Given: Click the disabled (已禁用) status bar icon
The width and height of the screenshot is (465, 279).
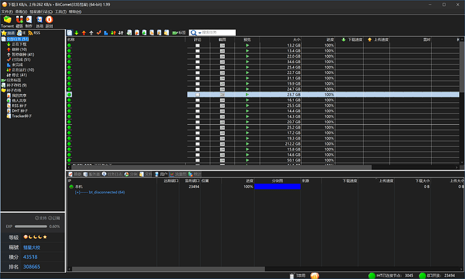Looking at the screenshot, I should pyautogui.click(x=292, y=276).
